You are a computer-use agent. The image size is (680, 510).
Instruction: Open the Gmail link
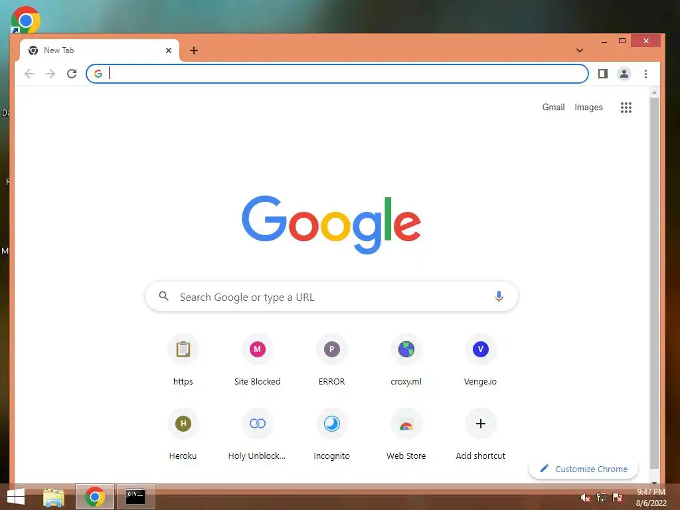(x=553, y=107)
